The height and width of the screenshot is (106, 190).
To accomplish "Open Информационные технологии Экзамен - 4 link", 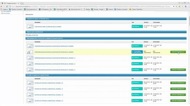I will click(x=55, y=70).
